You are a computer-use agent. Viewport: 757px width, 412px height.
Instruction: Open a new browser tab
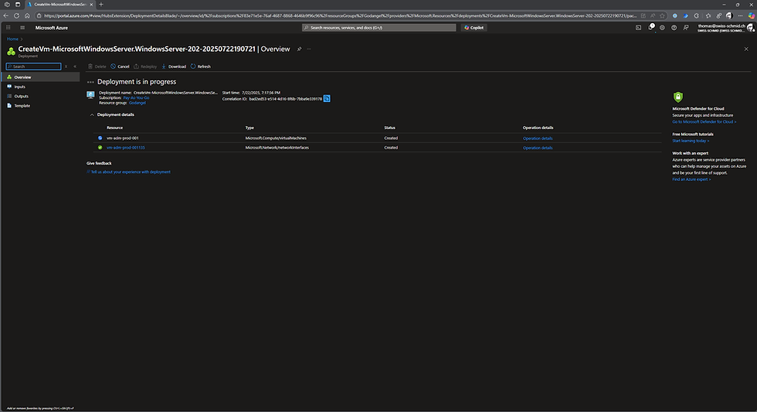(x=101, y=5)
